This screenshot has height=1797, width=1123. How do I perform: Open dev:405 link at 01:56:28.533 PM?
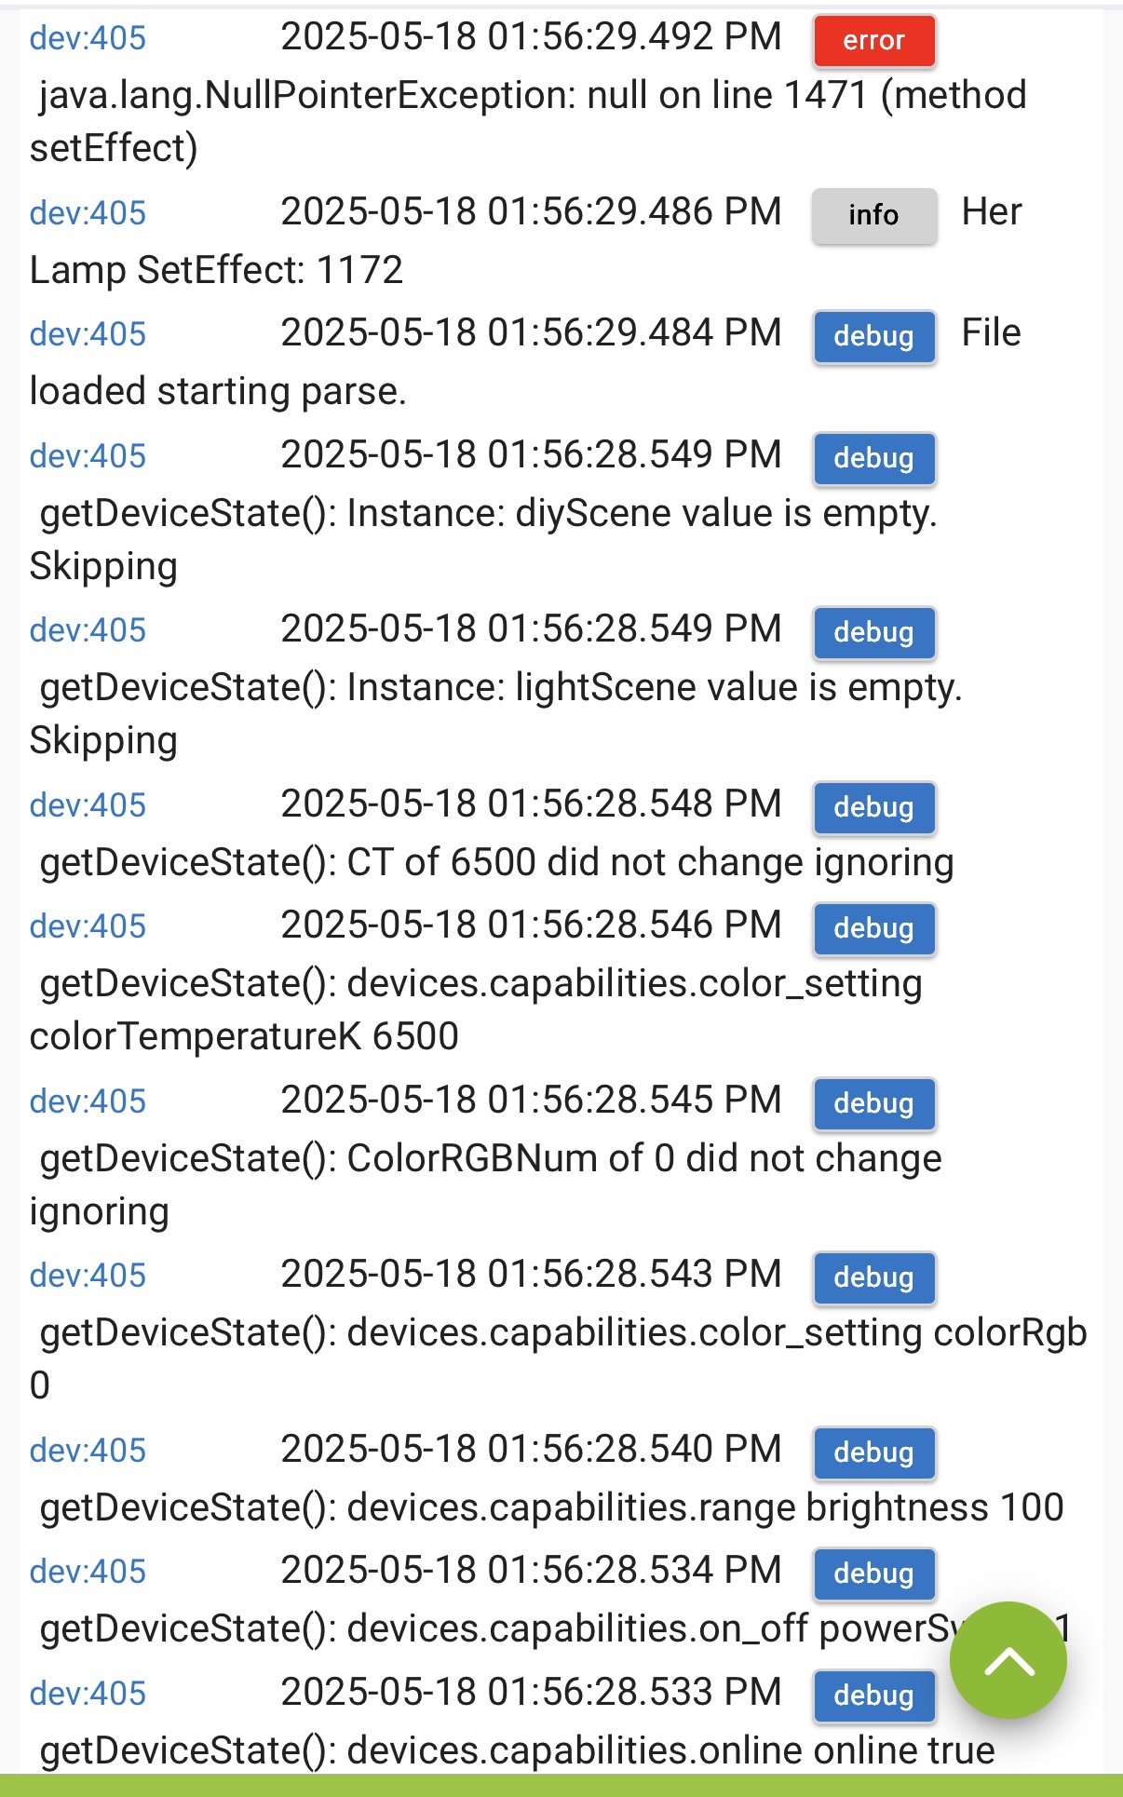[88, 1694]
